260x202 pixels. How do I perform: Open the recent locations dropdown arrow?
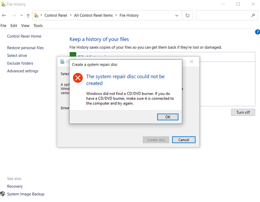[x=22, y=16]
